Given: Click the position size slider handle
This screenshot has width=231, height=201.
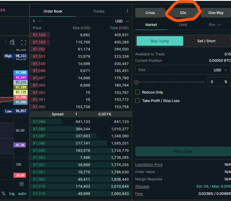Looking at the screenshot, I should [x=137, y=82].
